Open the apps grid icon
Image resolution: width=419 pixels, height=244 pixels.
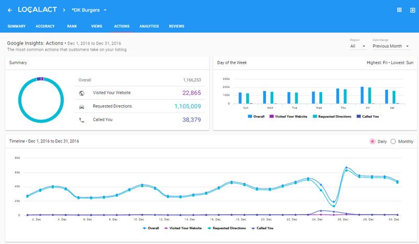(399, 10)
